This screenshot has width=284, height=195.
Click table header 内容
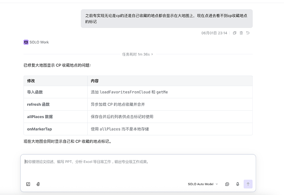pos(95,81)
